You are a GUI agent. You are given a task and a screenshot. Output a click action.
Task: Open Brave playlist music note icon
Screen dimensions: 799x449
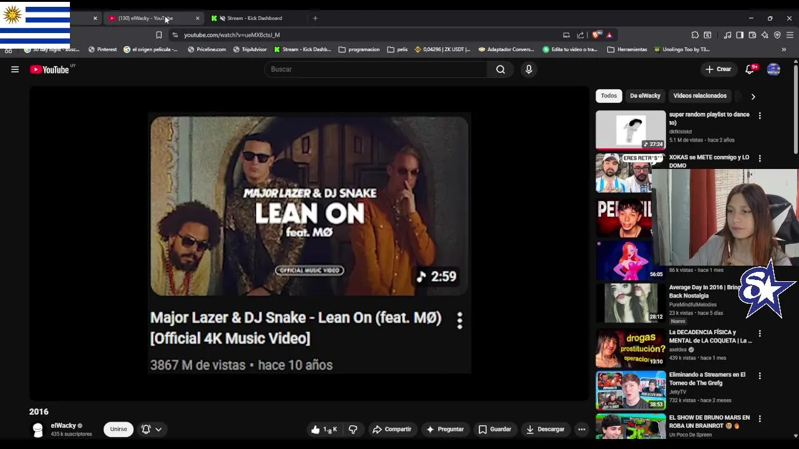[727, 35]
